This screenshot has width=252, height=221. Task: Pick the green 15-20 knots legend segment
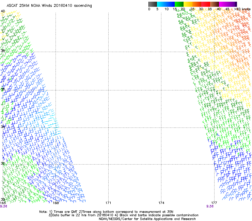179,4
